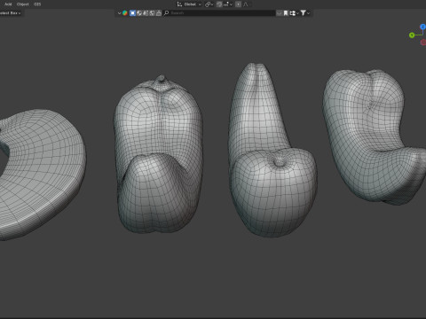This screenshot has height=319, width=426.
Task: Select the highlighted blue square filter icon
Action: pos(132,13)
